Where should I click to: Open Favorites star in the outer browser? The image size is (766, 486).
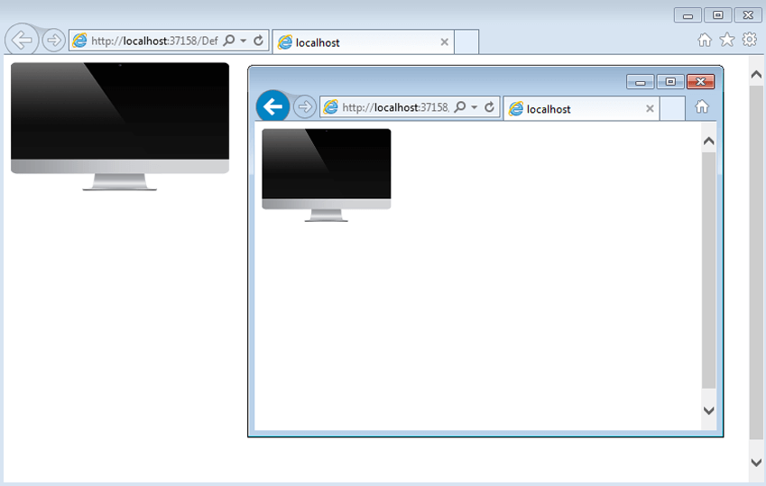pyautogui.click(x=726, y=40)
